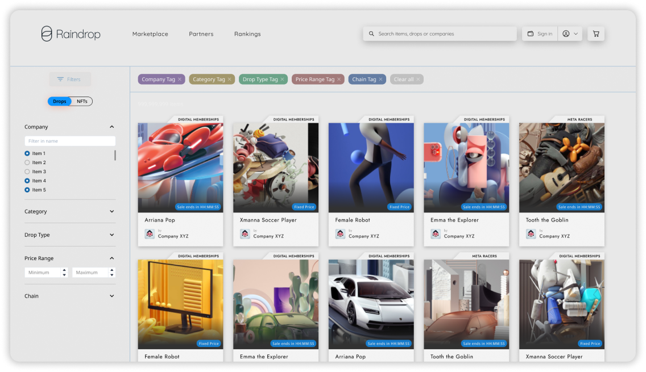646x372 pixels.
Task: Remove the Company Tag filter chip
Action: (x=180, y=80)
